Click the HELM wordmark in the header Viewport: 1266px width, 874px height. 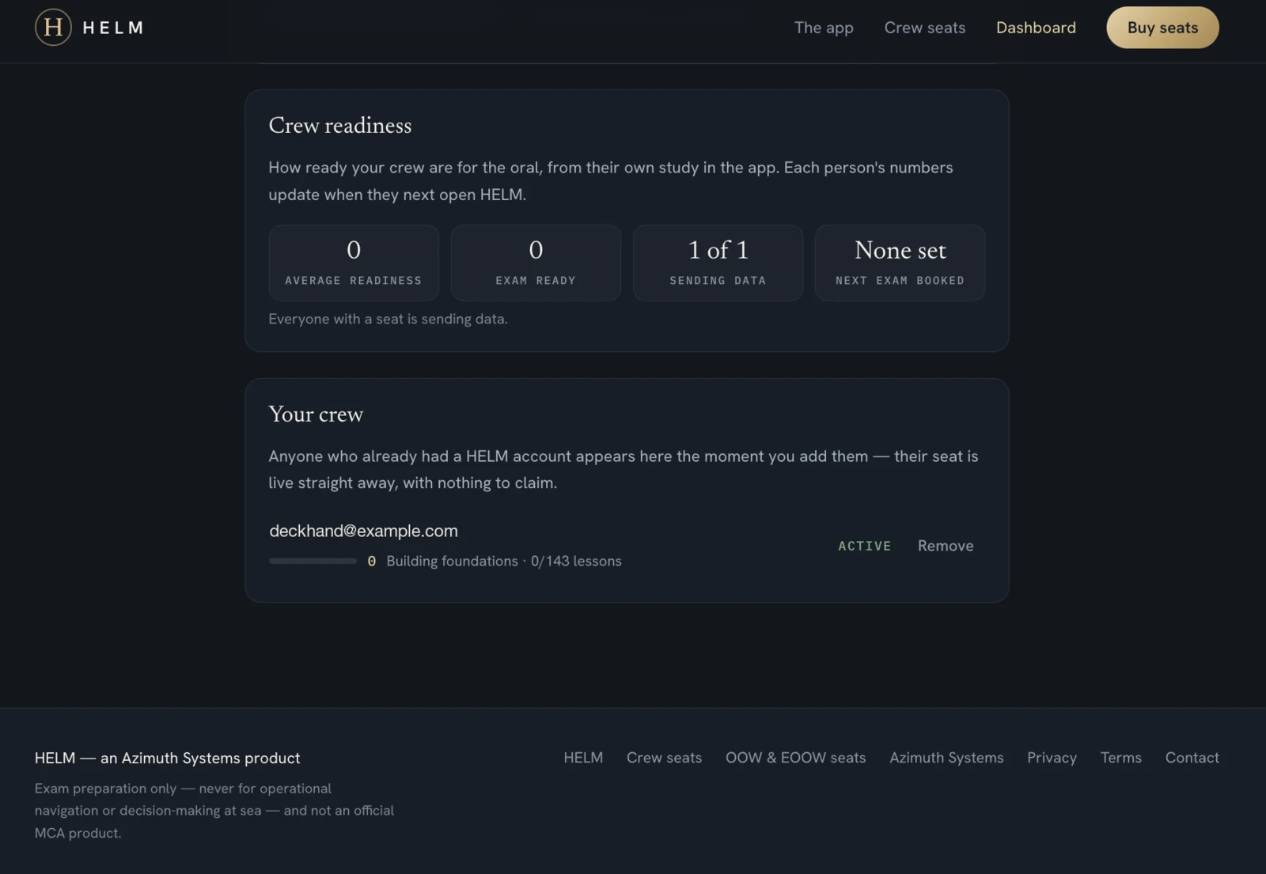pos(113,28)
